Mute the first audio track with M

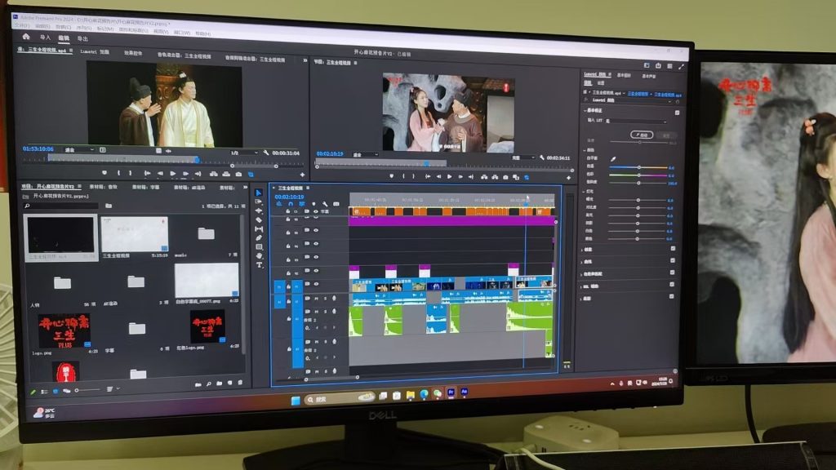click(x=316, y=299)
